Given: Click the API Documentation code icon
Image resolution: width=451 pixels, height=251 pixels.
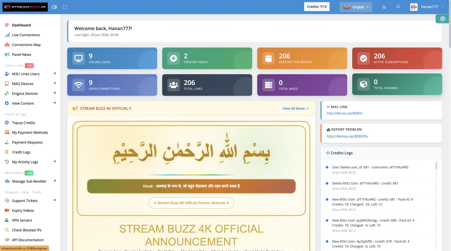Looking at the screenshot, I should pyautogui.click(x=7, y=240).
